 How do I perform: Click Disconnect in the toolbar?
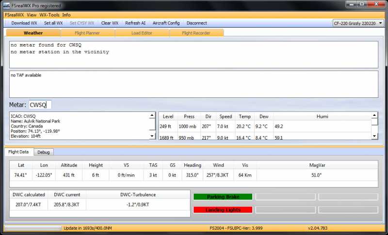196,23
